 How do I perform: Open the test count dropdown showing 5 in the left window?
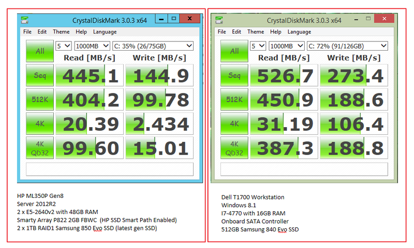click(64, 46)
